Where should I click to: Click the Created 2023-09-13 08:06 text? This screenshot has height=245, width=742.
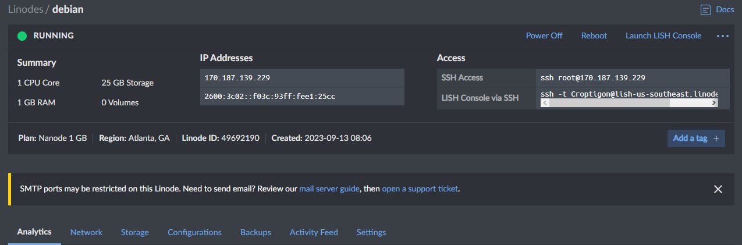pos(321,139)
